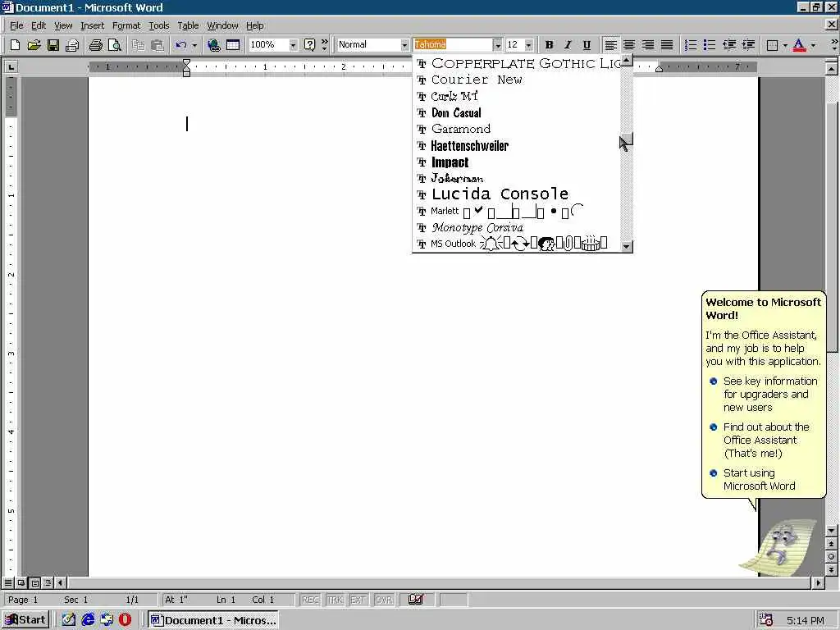The image size is (840, 630).
Task: Toggle italic formatting
Action: [568, 45]
